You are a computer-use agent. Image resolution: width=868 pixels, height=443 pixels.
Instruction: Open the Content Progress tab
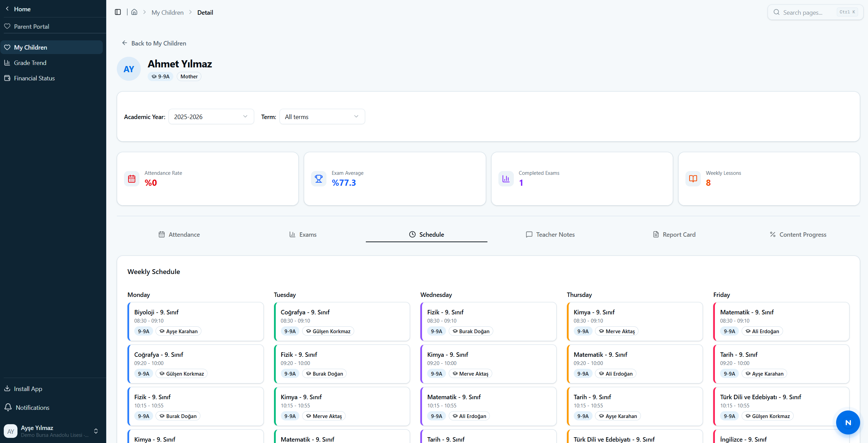(798, 234)
